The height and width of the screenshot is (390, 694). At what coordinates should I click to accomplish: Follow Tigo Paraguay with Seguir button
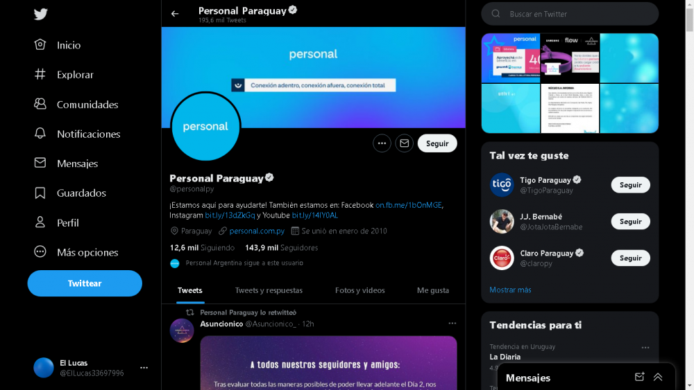click(630, 185)
